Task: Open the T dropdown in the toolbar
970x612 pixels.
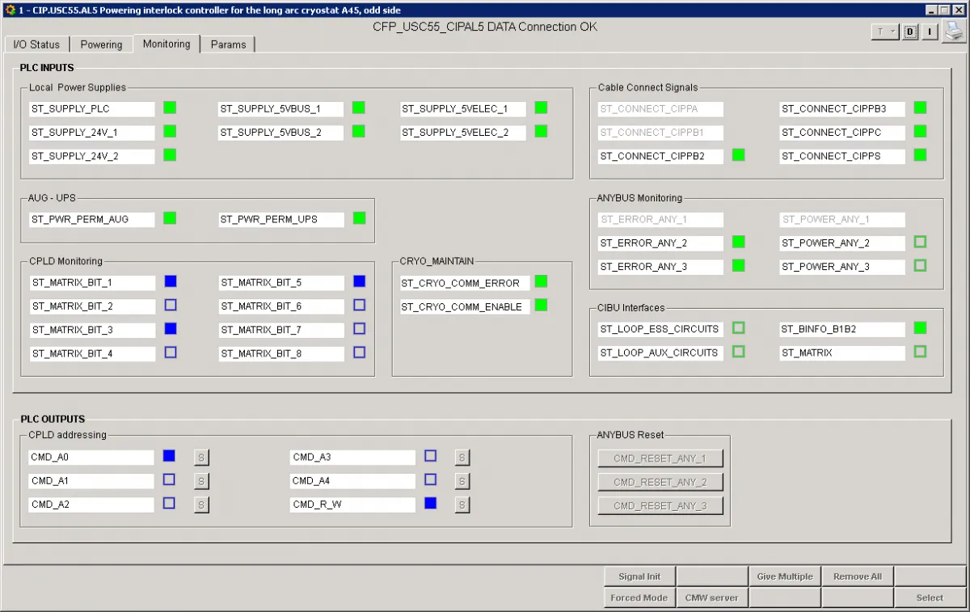Action: (x=884, y=32)
